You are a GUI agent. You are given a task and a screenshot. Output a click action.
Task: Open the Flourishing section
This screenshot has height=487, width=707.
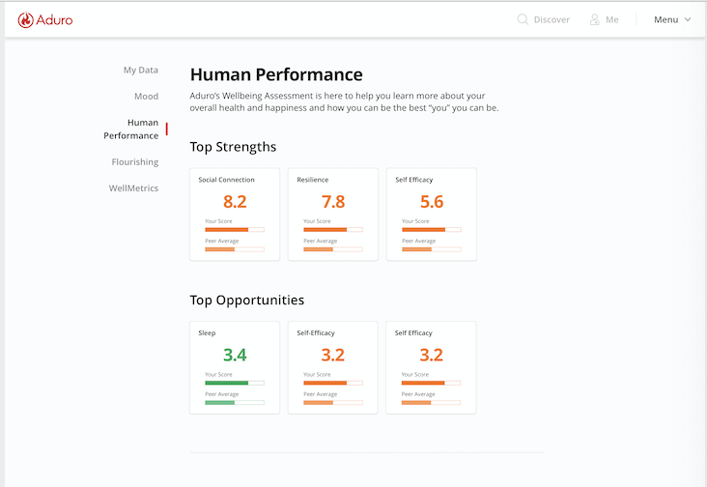pos(134,162)
